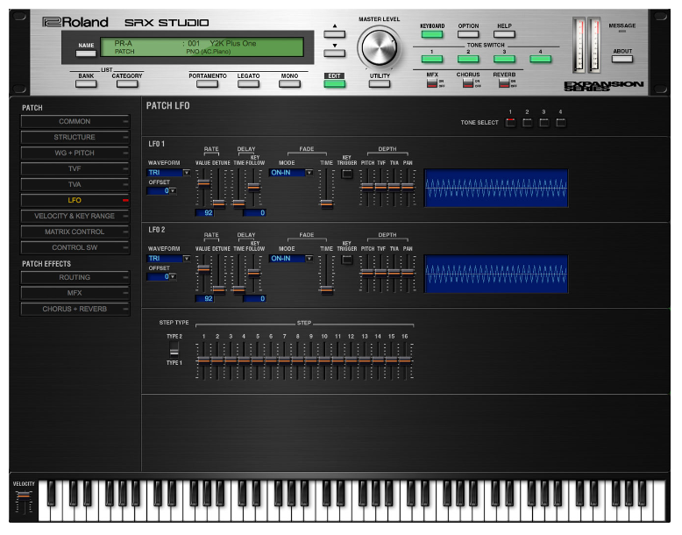The width and height of the screenshot is (682, 535).
Task: Click the NAME button beside the display
Action: [86, 53]
